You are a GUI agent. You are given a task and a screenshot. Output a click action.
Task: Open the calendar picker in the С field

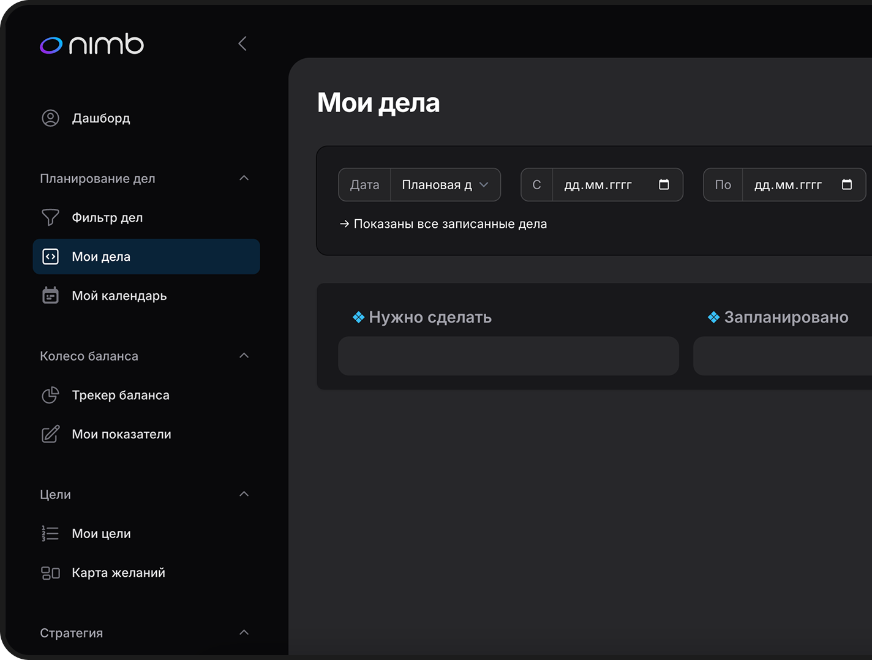664,184
